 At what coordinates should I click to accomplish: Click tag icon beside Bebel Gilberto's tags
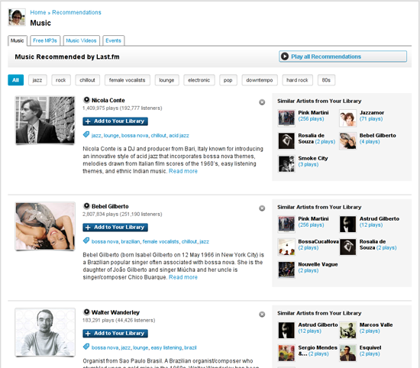86,240
